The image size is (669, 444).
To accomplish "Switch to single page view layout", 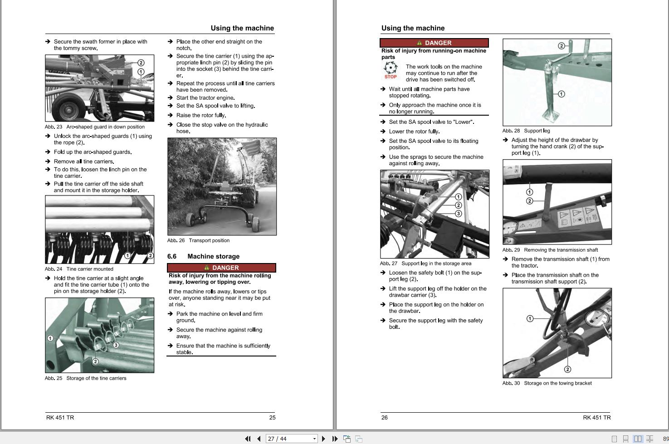I will (x=614, y=439).
